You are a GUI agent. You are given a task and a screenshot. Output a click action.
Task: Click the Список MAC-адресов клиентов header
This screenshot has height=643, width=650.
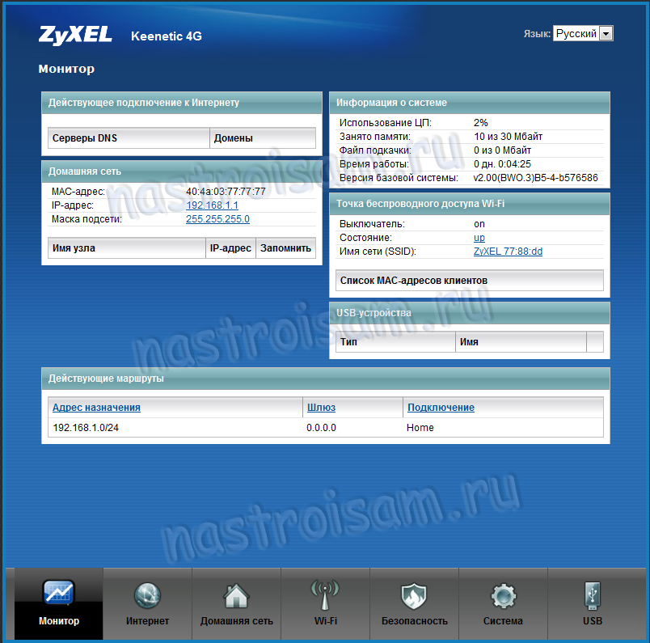[x=414, y=281]
